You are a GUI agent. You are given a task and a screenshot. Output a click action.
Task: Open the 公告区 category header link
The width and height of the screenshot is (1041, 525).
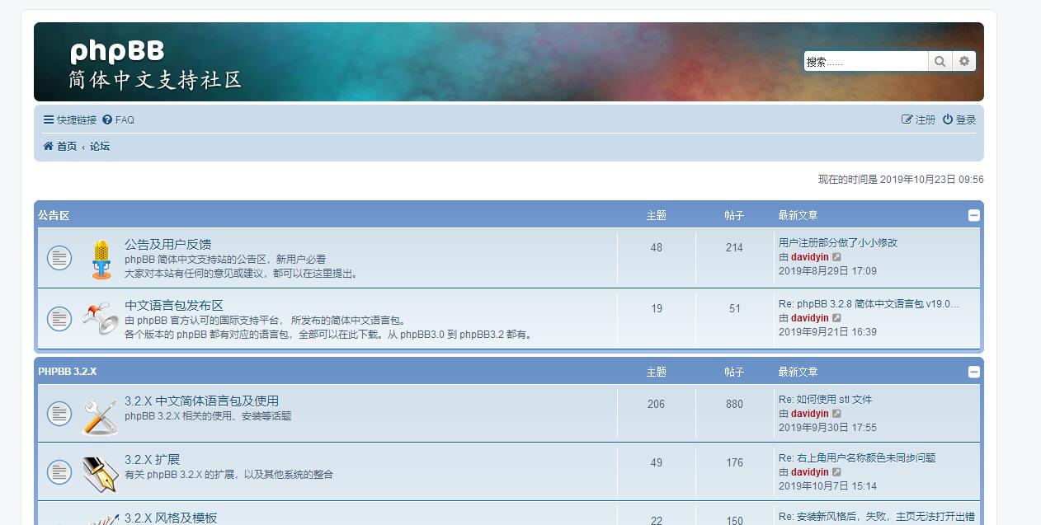click(54, 215)
